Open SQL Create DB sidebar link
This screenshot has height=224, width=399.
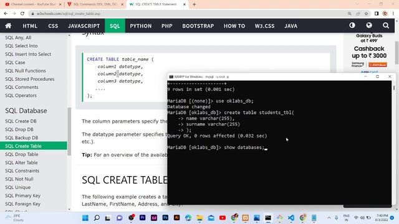point(21,121)
